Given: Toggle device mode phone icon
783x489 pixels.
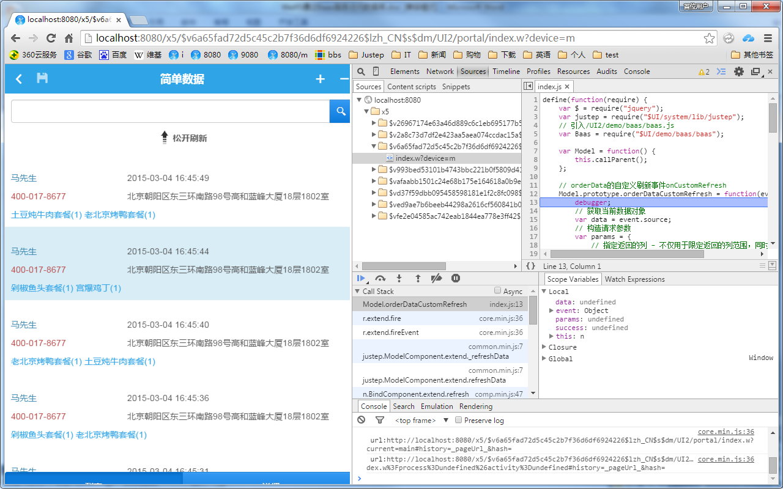Looking at the screenshot, I should click(x=376, y=72).
